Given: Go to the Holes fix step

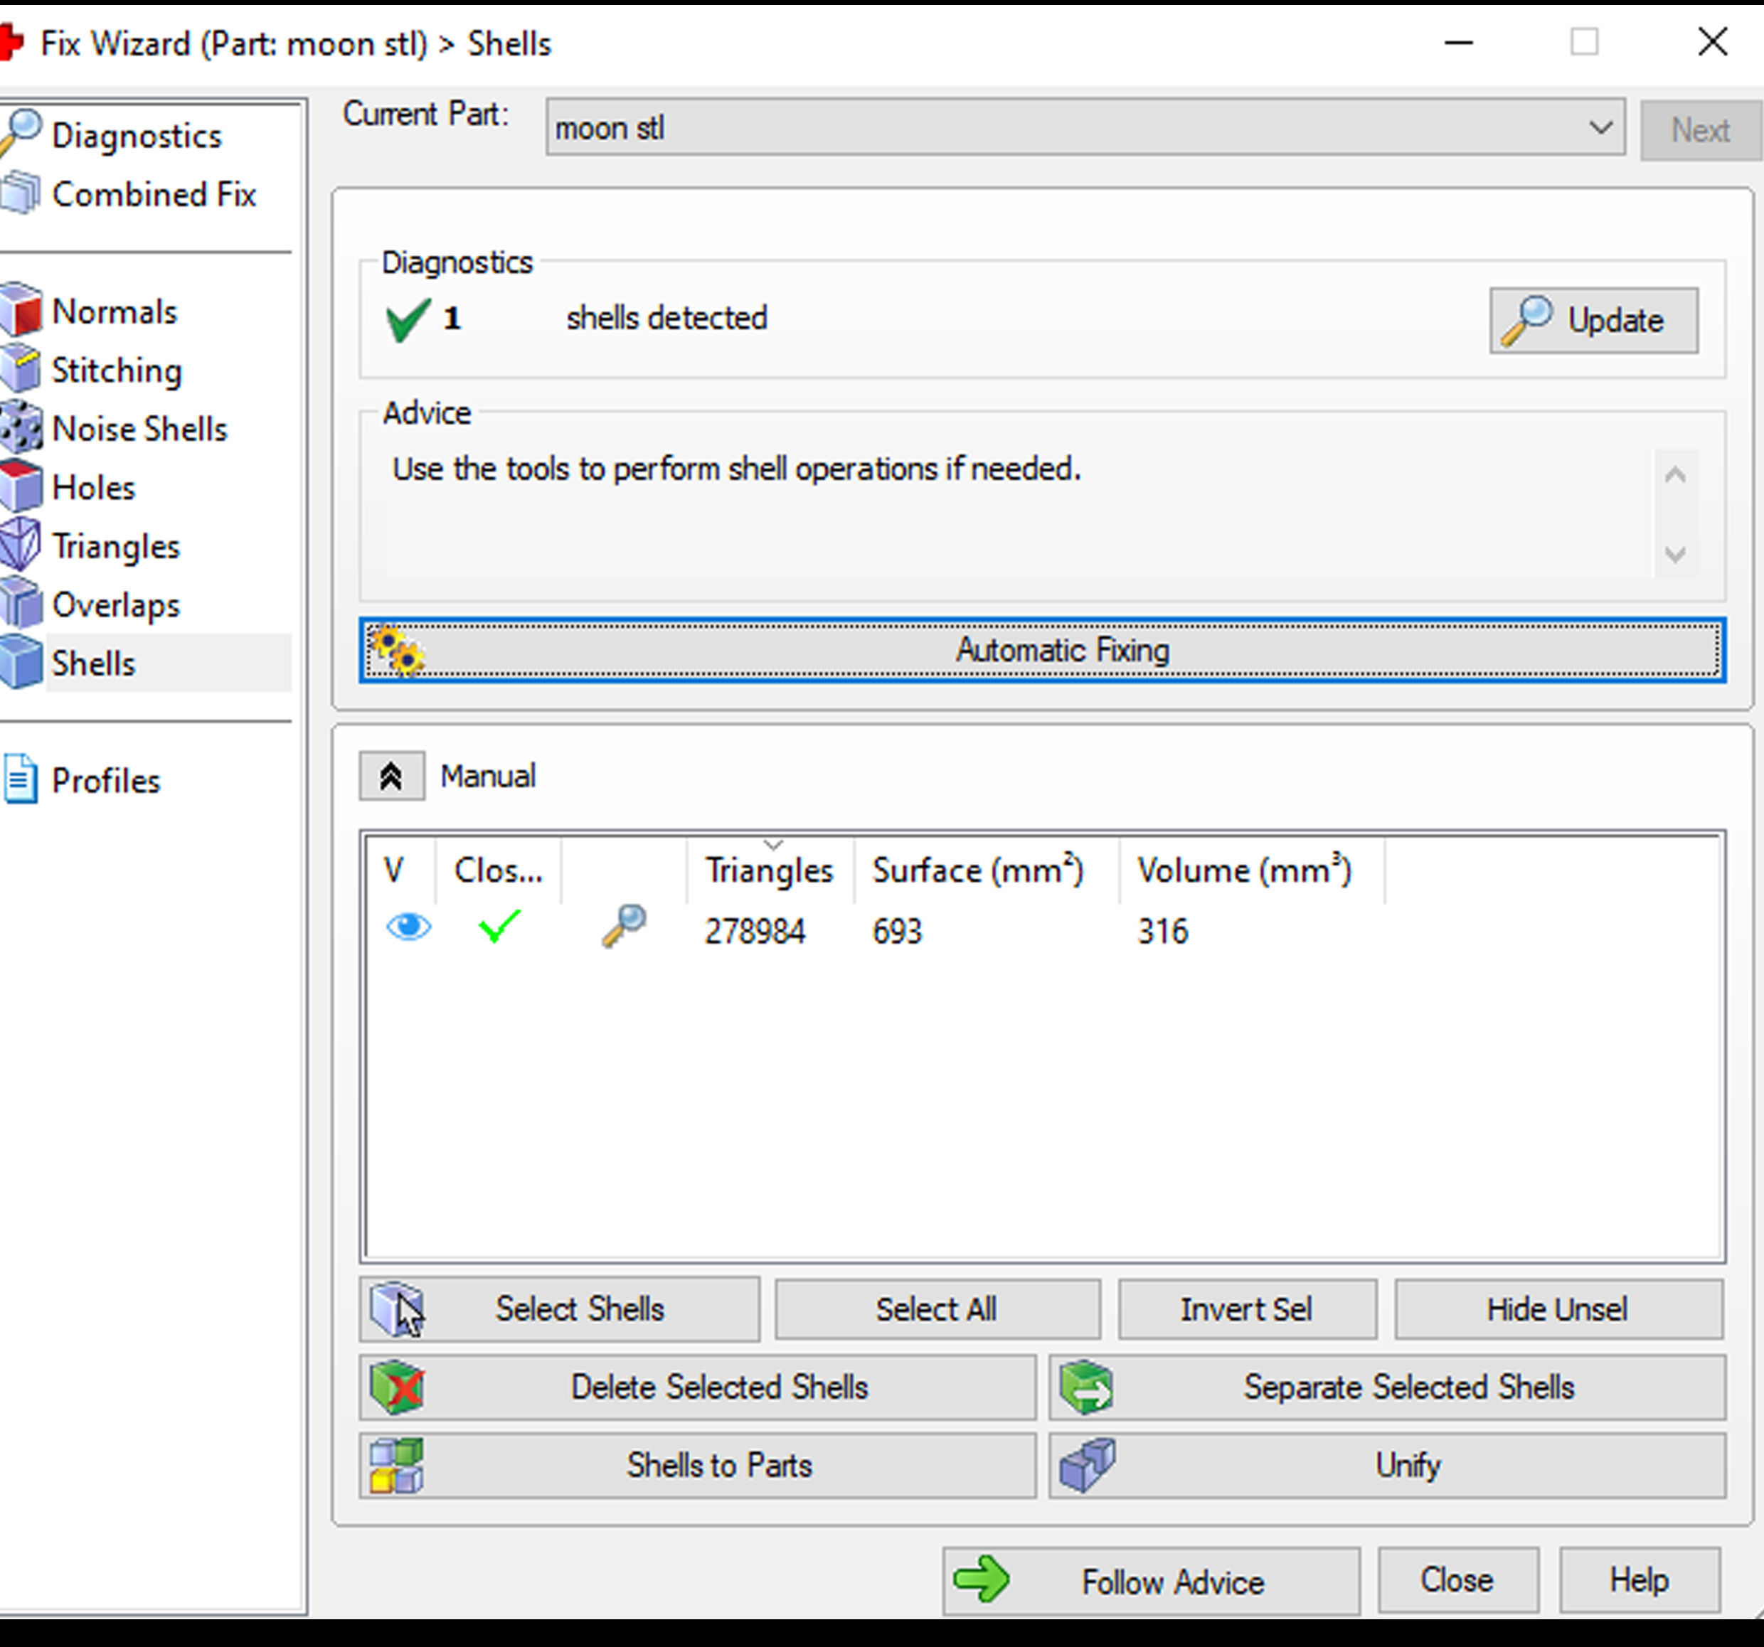Looking at the screenshot, I should [93, 488].
